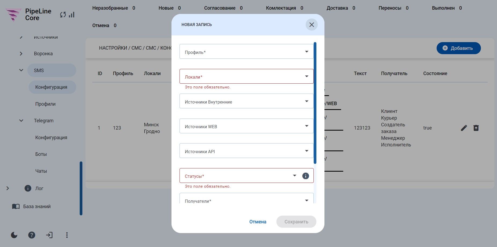Click the info icon in Статусы field

coord(306,176)
